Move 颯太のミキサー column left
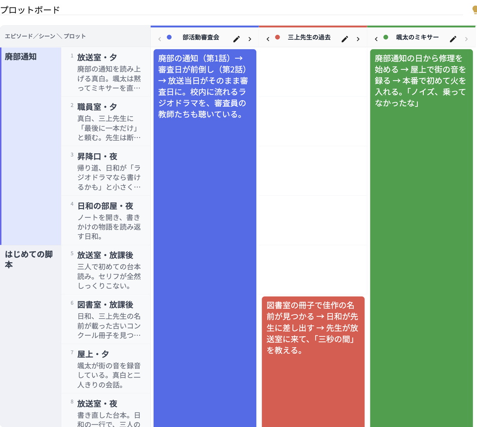477x427 pixels. 376,39
